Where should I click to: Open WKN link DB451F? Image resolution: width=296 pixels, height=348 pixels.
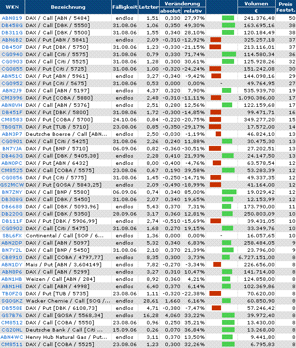(12, 112)
